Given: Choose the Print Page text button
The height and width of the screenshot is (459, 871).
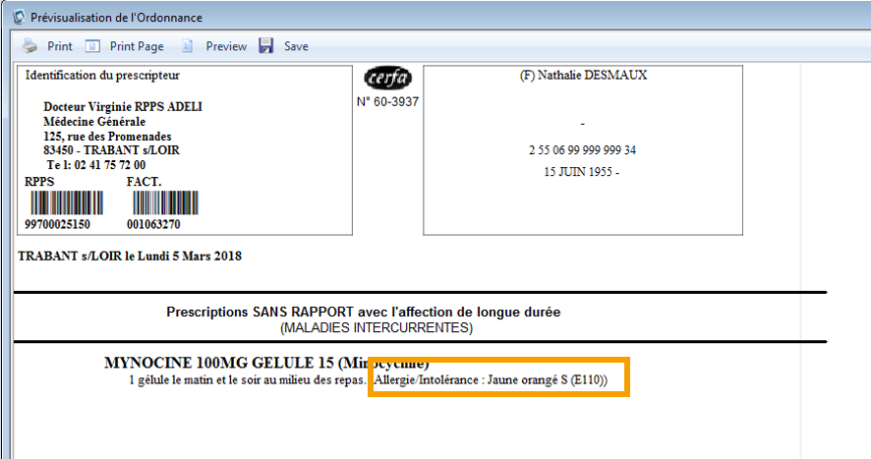Looking at the screenshot, I should tap(137, 46).
